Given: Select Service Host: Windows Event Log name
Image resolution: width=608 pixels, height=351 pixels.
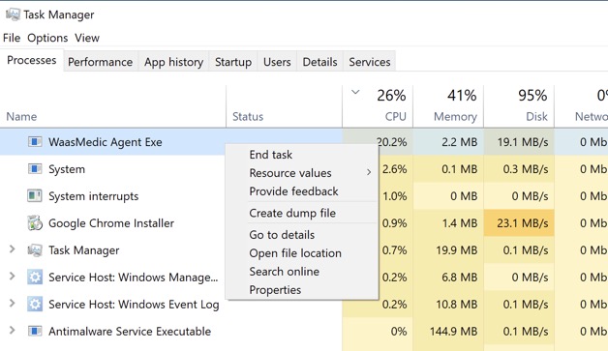Looking at the screenshot, I should 134,305.
